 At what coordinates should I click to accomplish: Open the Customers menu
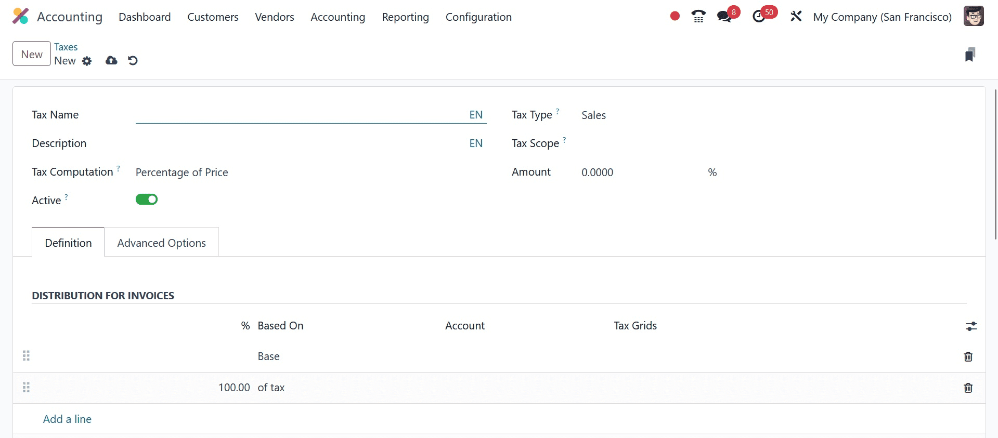tap(213, 17)
